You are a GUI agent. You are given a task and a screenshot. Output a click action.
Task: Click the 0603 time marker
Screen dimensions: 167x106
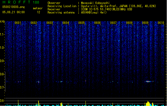[50, 23]
